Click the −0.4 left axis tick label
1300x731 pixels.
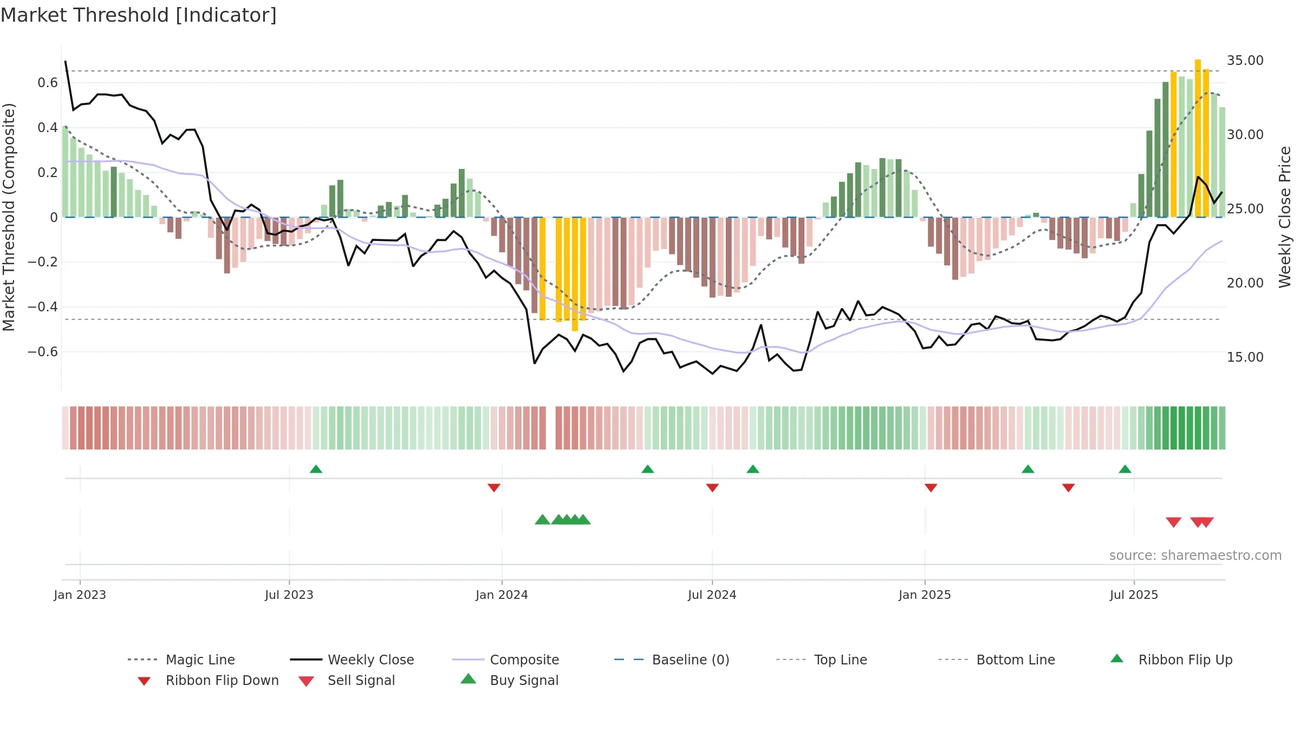[x=43, y=307]
